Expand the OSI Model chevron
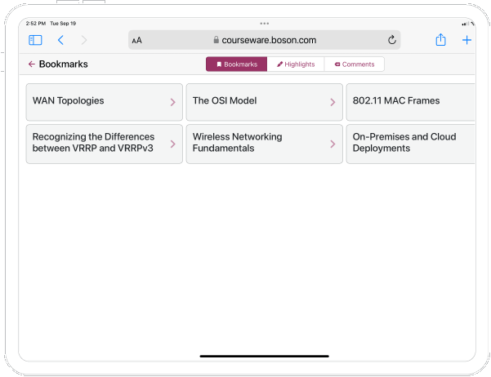This screenshot has height=377, width=491. tap(333, 102)
